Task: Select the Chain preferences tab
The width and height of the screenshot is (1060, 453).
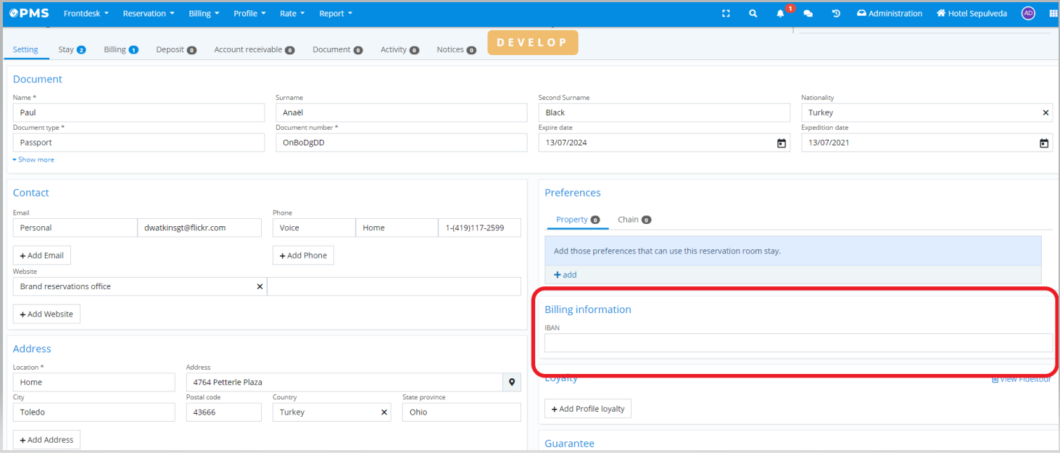Action: point(634,220)
